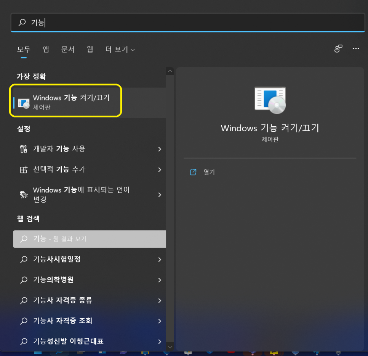
Task: Select 기능사시험일정 web suggestion
Action: coord(90,259)
